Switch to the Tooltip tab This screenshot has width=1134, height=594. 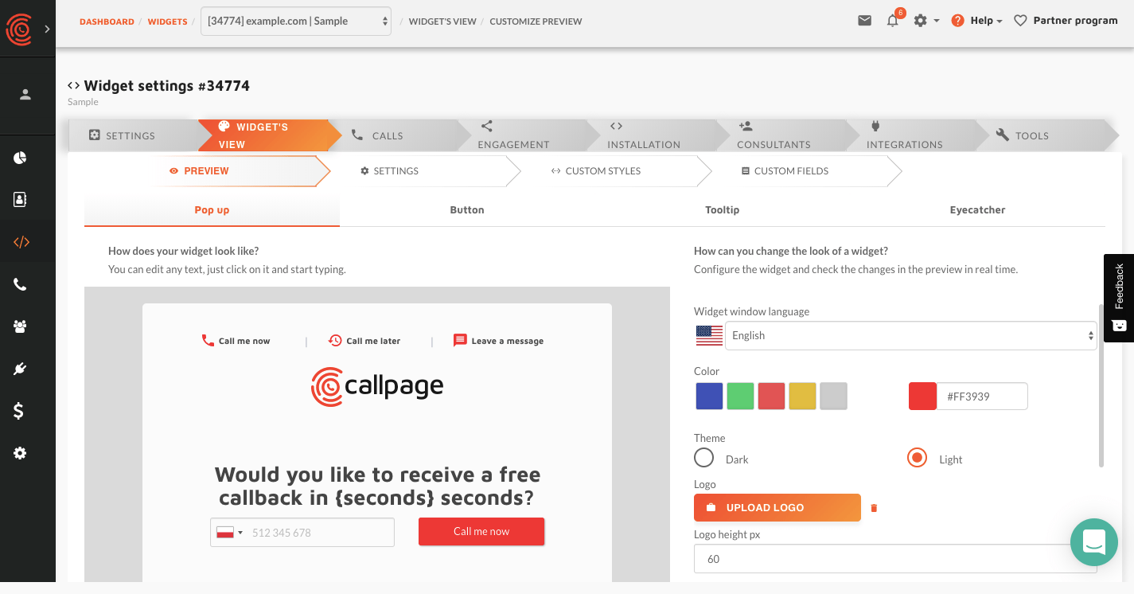point(723,210)
